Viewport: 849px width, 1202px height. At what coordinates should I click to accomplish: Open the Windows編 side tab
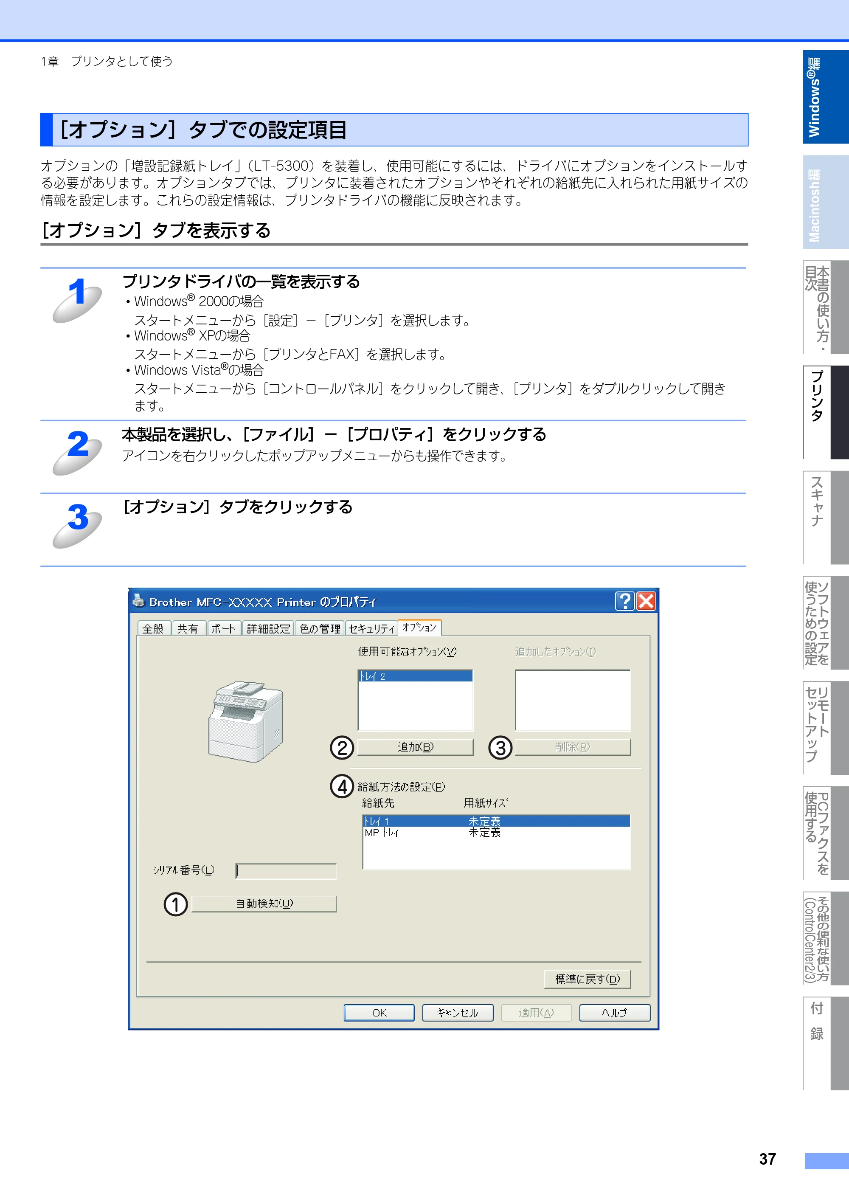tap(826, 97)
